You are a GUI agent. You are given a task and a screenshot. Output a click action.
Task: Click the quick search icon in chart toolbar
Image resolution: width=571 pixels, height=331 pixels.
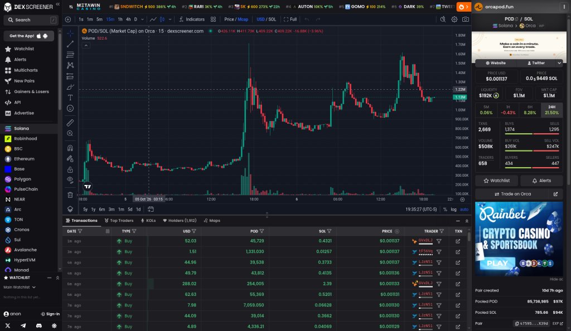(443, 20)
